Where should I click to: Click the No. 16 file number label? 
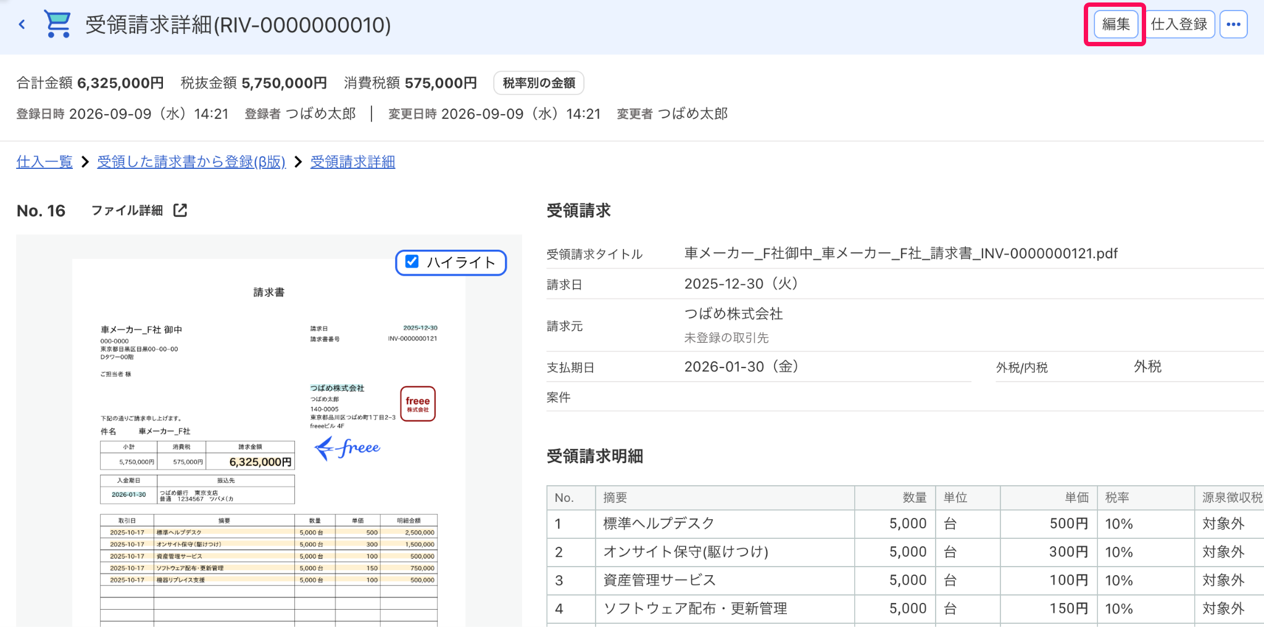coord(41,211)
